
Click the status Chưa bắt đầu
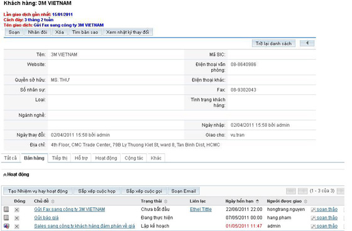pos(155,209)
